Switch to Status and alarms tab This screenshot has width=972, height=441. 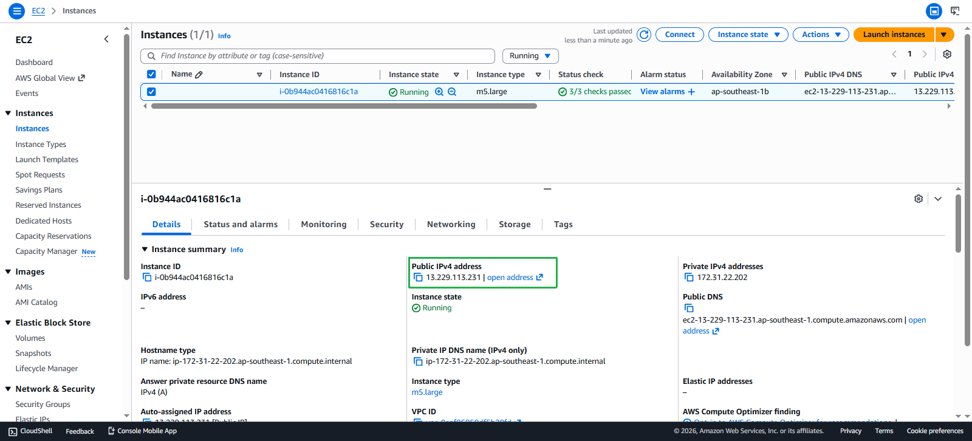[241, 224]
